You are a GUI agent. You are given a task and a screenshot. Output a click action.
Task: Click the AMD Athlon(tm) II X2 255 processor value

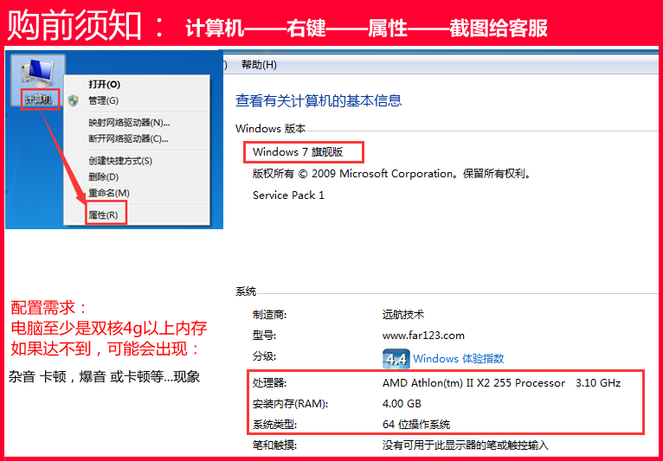coord(501,383)
